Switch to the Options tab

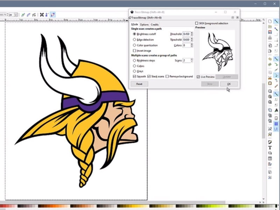tap(144, 24)
